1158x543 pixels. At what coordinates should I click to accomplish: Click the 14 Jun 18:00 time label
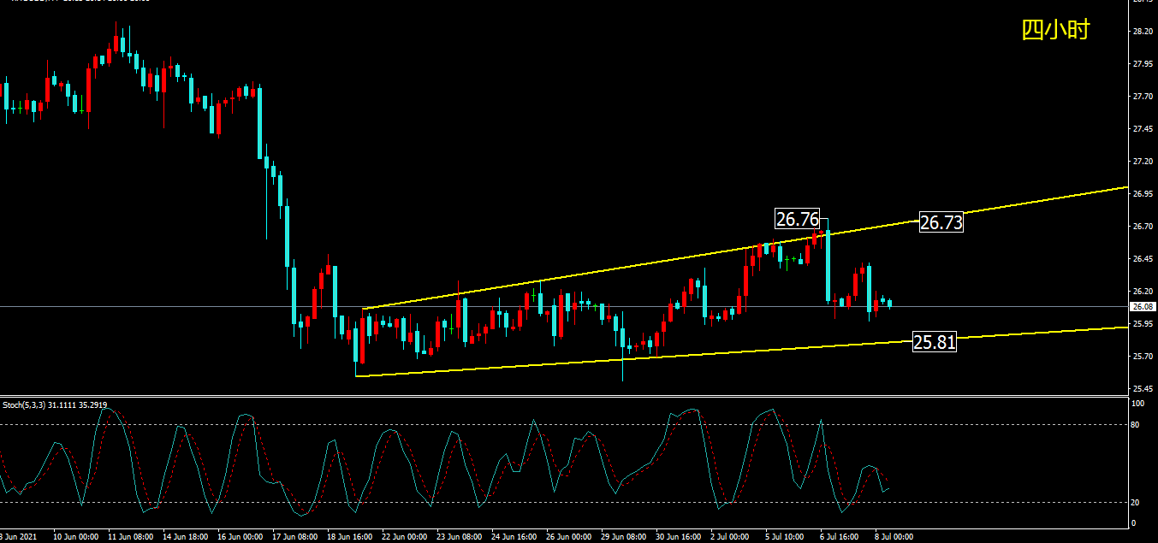coord(186,537)
